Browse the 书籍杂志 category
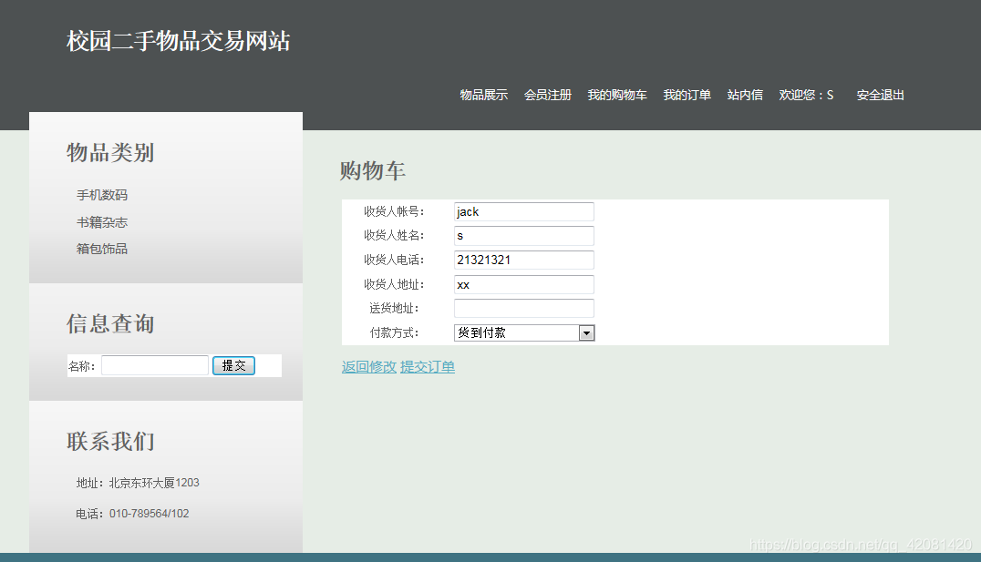The width and height of the screenshot is (981, 562). (102, 222)
